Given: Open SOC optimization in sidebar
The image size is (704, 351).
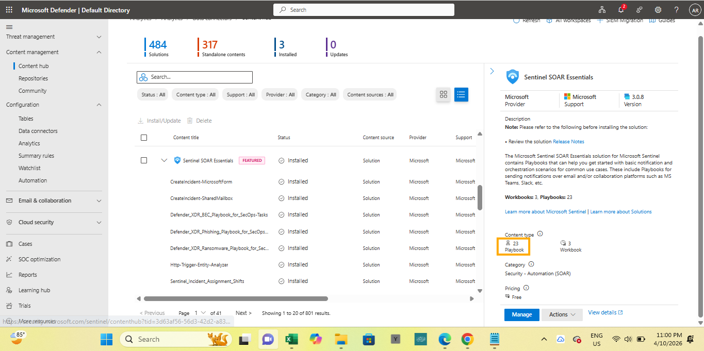Looking at the screenshot, I should [39, 259].
